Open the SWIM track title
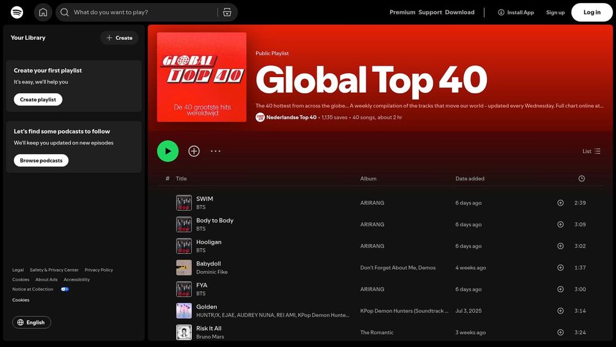The height and width of the screenshot is (347, 616). pyautogui.click(x=205, y=199)
